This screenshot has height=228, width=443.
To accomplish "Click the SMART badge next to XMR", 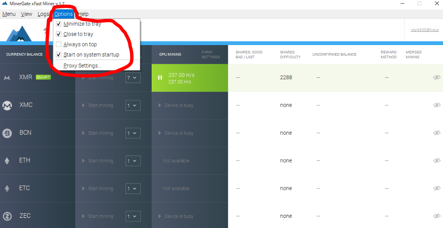I will (43, 77).
